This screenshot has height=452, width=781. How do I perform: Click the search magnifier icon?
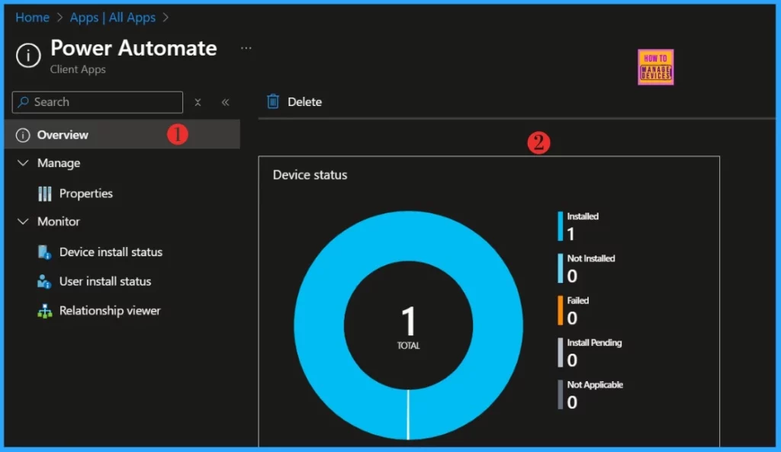click(x=23, y=102)
